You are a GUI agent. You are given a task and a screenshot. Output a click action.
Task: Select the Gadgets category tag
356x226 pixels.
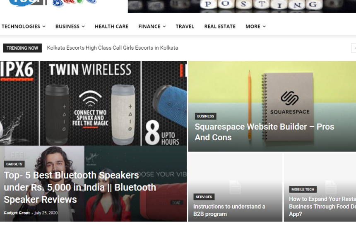(14, 164)
